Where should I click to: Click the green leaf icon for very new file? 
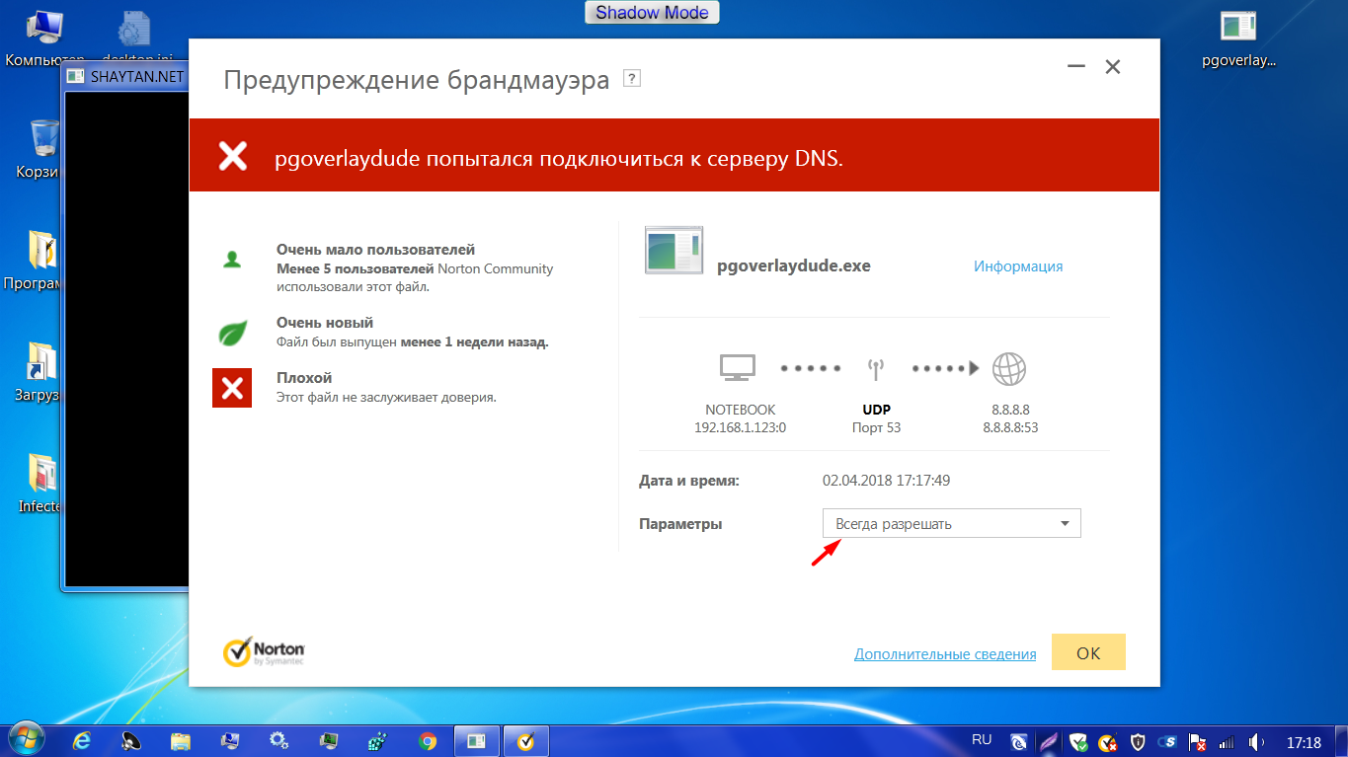tap(232, 334)
